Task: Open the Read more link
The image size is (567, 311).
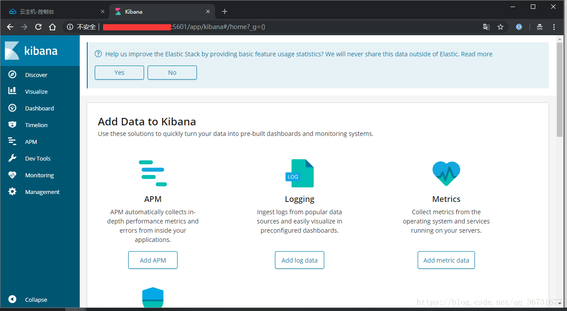Action: click(477, 54)
